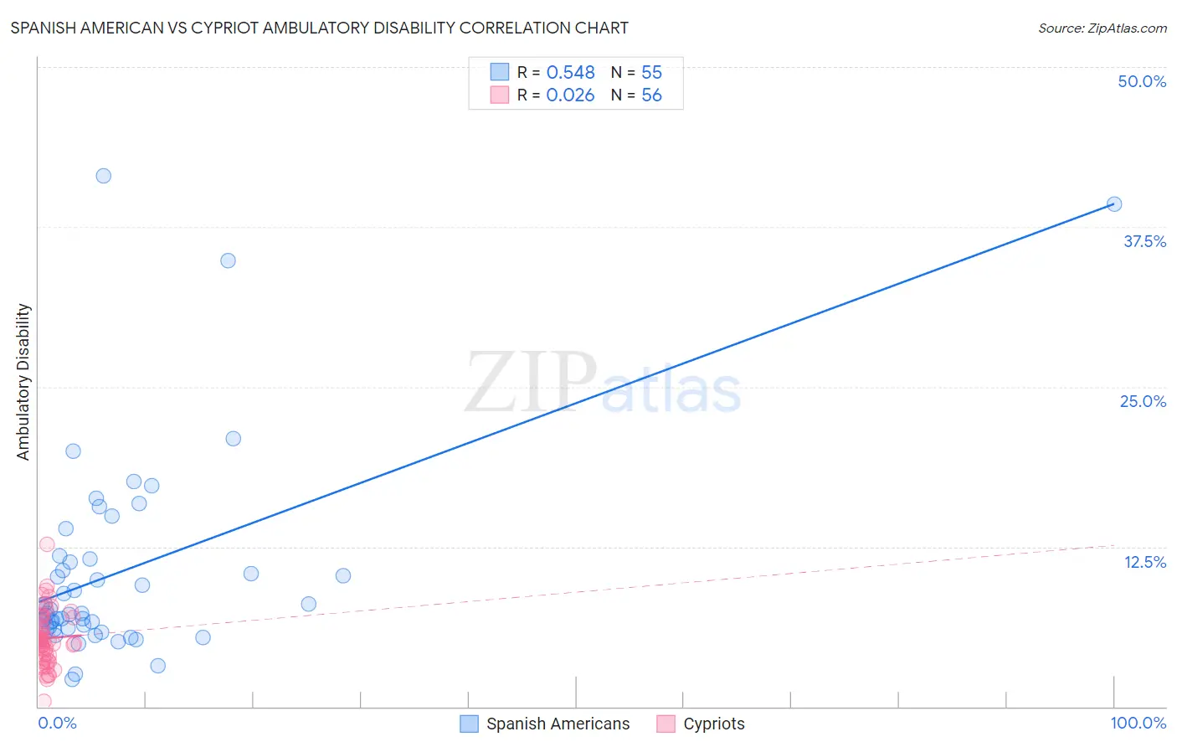Click the ZIPatlas watermark in chart center
Image resolution: width=1177 pixels, height=747 pixels.
coord(603,384)
